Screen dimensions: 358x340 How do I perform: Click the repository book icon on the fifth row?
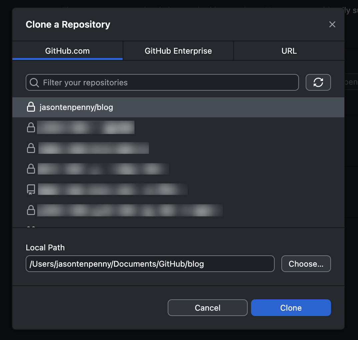[31, 189]
